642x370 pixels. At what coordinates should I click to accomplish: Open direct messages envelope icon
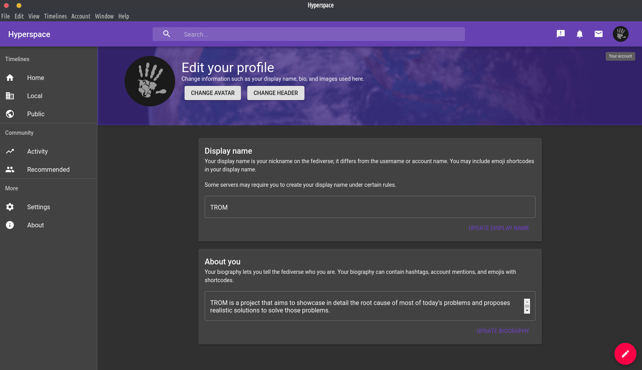point(598,34)
